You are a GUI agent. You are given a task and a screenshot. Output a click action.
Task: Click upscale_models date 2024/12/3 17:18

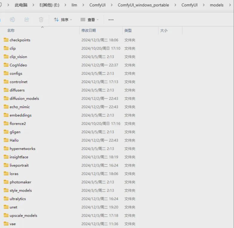(x=100, y=215)
